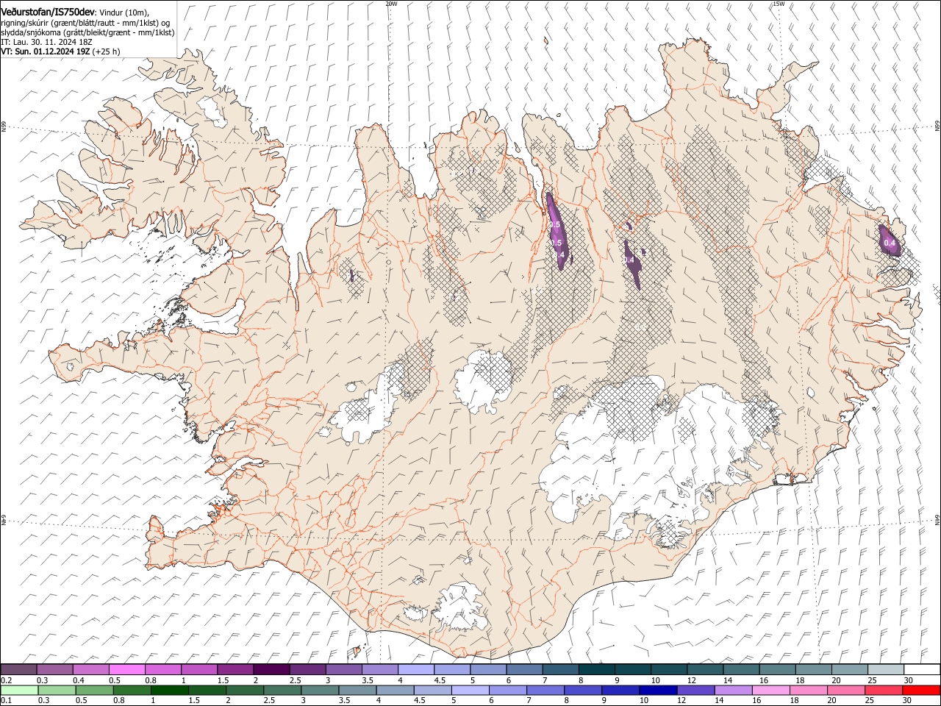Click the 4.5 value on the upper scale
941x706 pixels.
click(x=440, y=680)
